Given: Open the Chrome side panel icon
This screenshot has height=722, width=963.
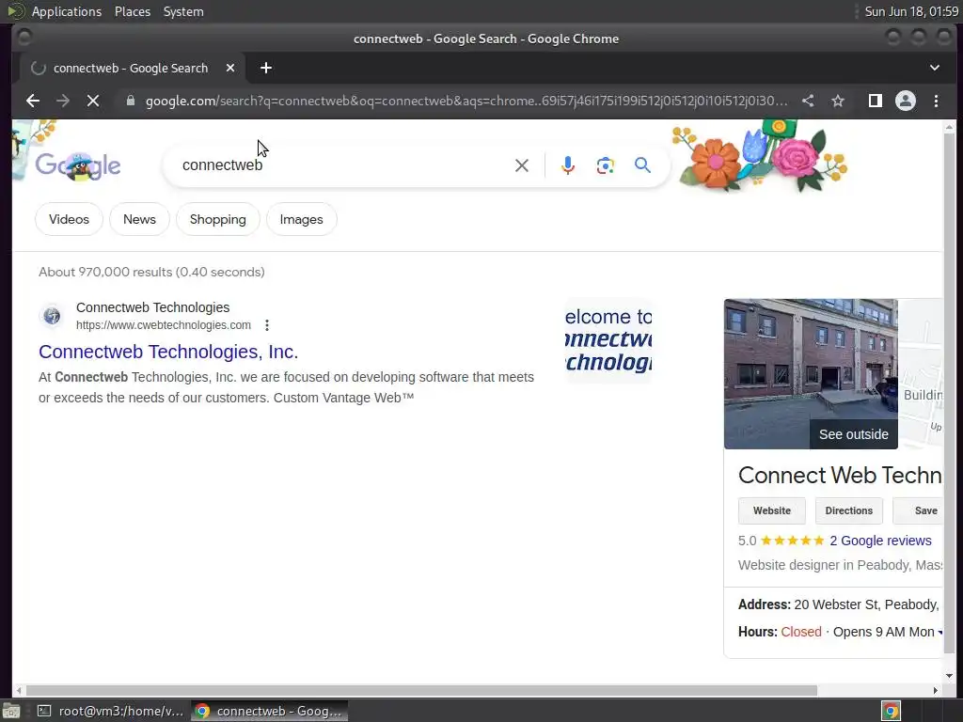Looking at the screenshot, I should 876,101.
